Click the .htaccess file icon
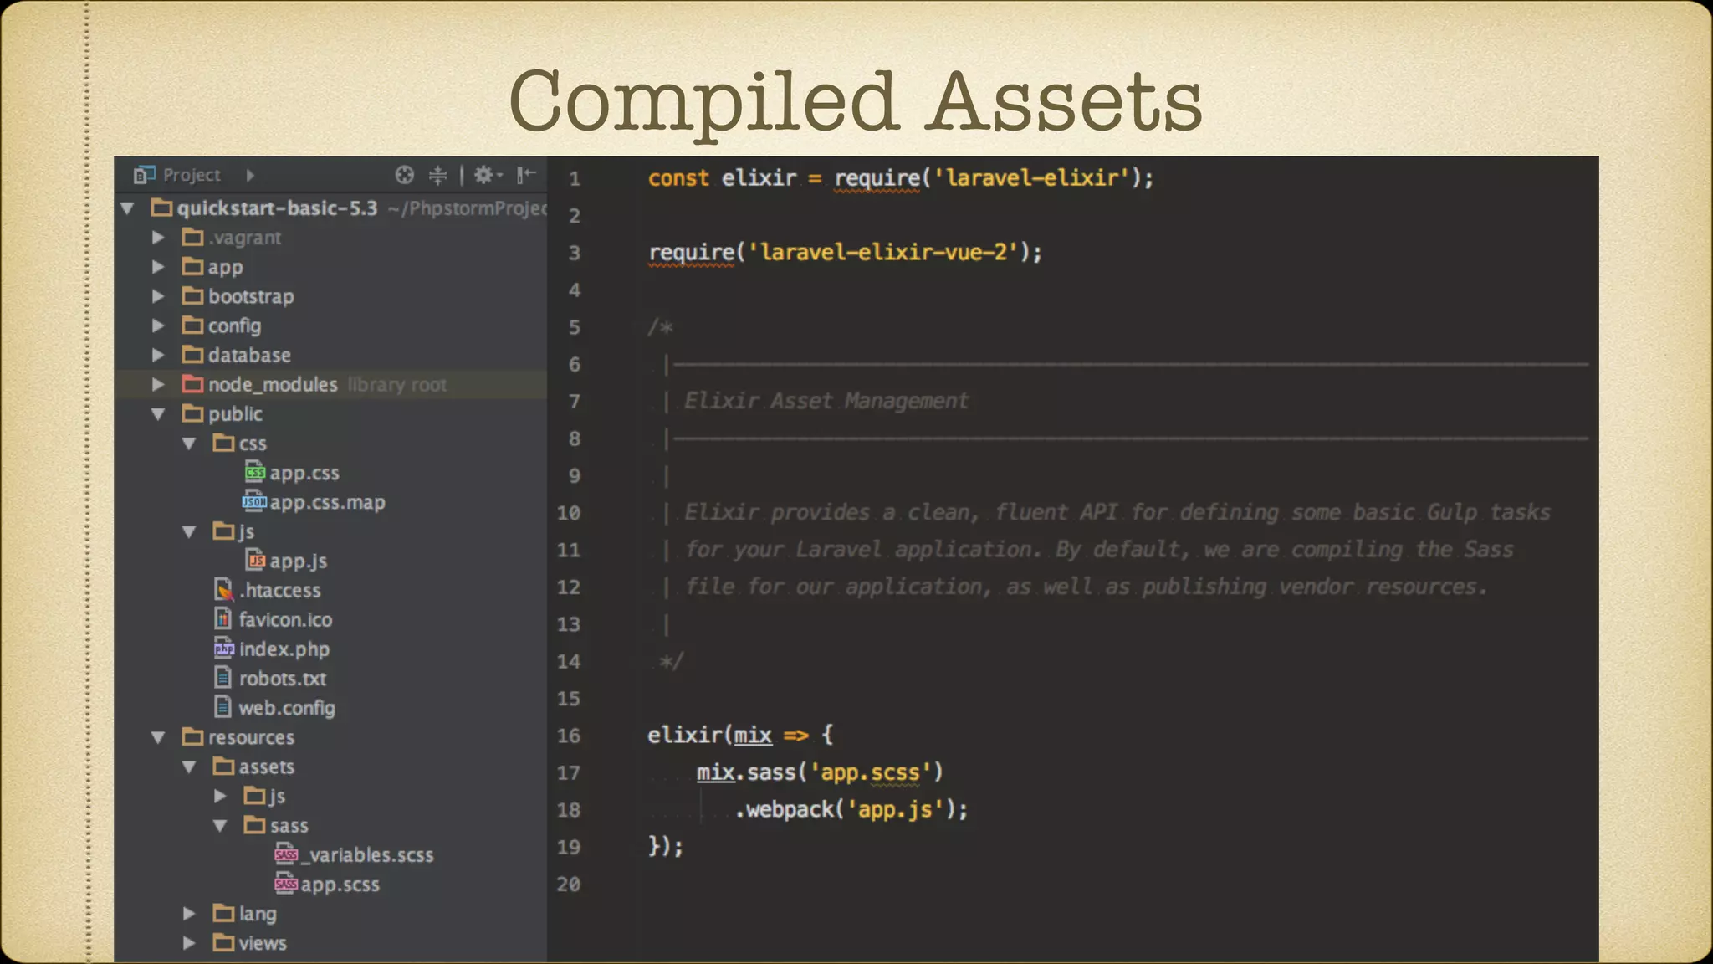The image size is (1713, 964). pyautogui.click(x=224, y=589)
